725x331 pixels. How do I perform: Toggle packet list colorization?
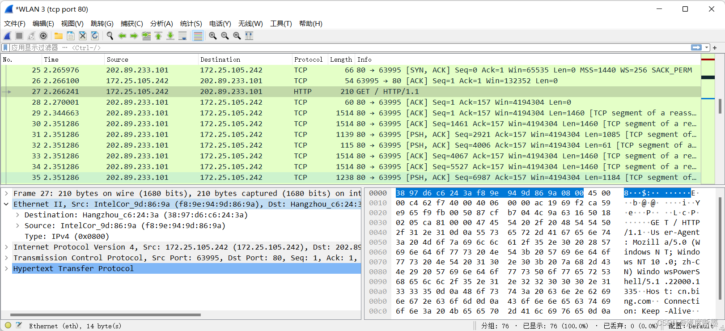198,36
